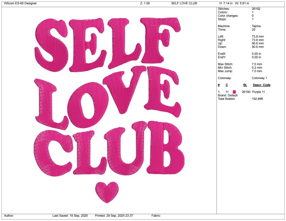Click the 'Author:' footer field
286x221 pixels.
click(x=9, y=216)
